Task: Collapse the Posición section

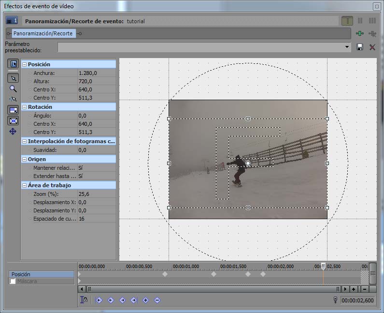Action: [x=24, y=64]
